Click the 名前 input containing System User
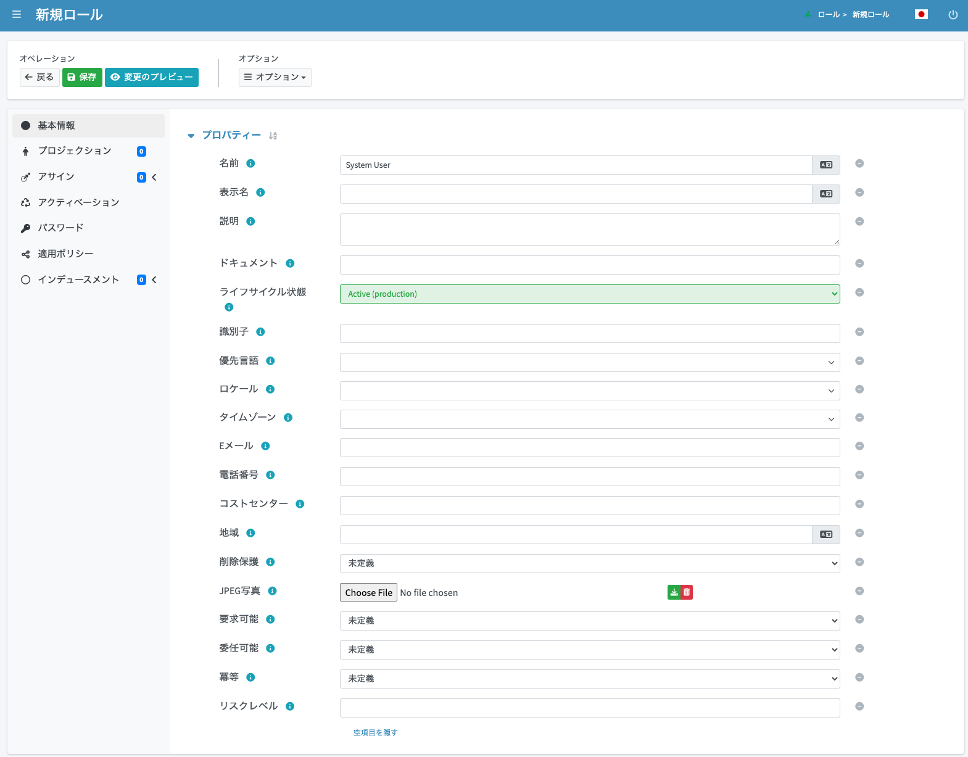968x757 pixels. point(576,165)
